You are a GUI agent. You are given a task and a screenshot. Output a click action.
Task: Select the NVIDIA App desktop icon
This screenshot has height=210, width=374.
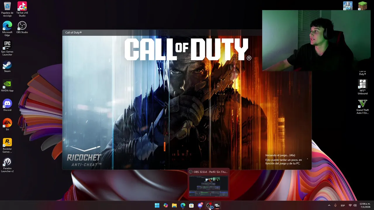(7, 86)
